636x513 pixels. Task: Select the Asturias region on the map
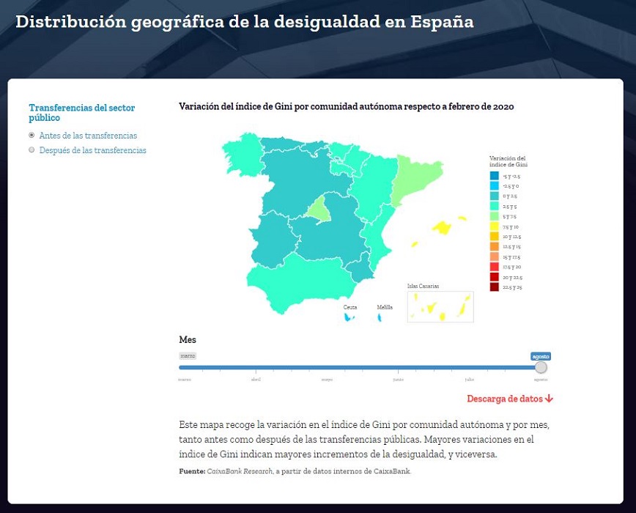[x=282, y=144]
